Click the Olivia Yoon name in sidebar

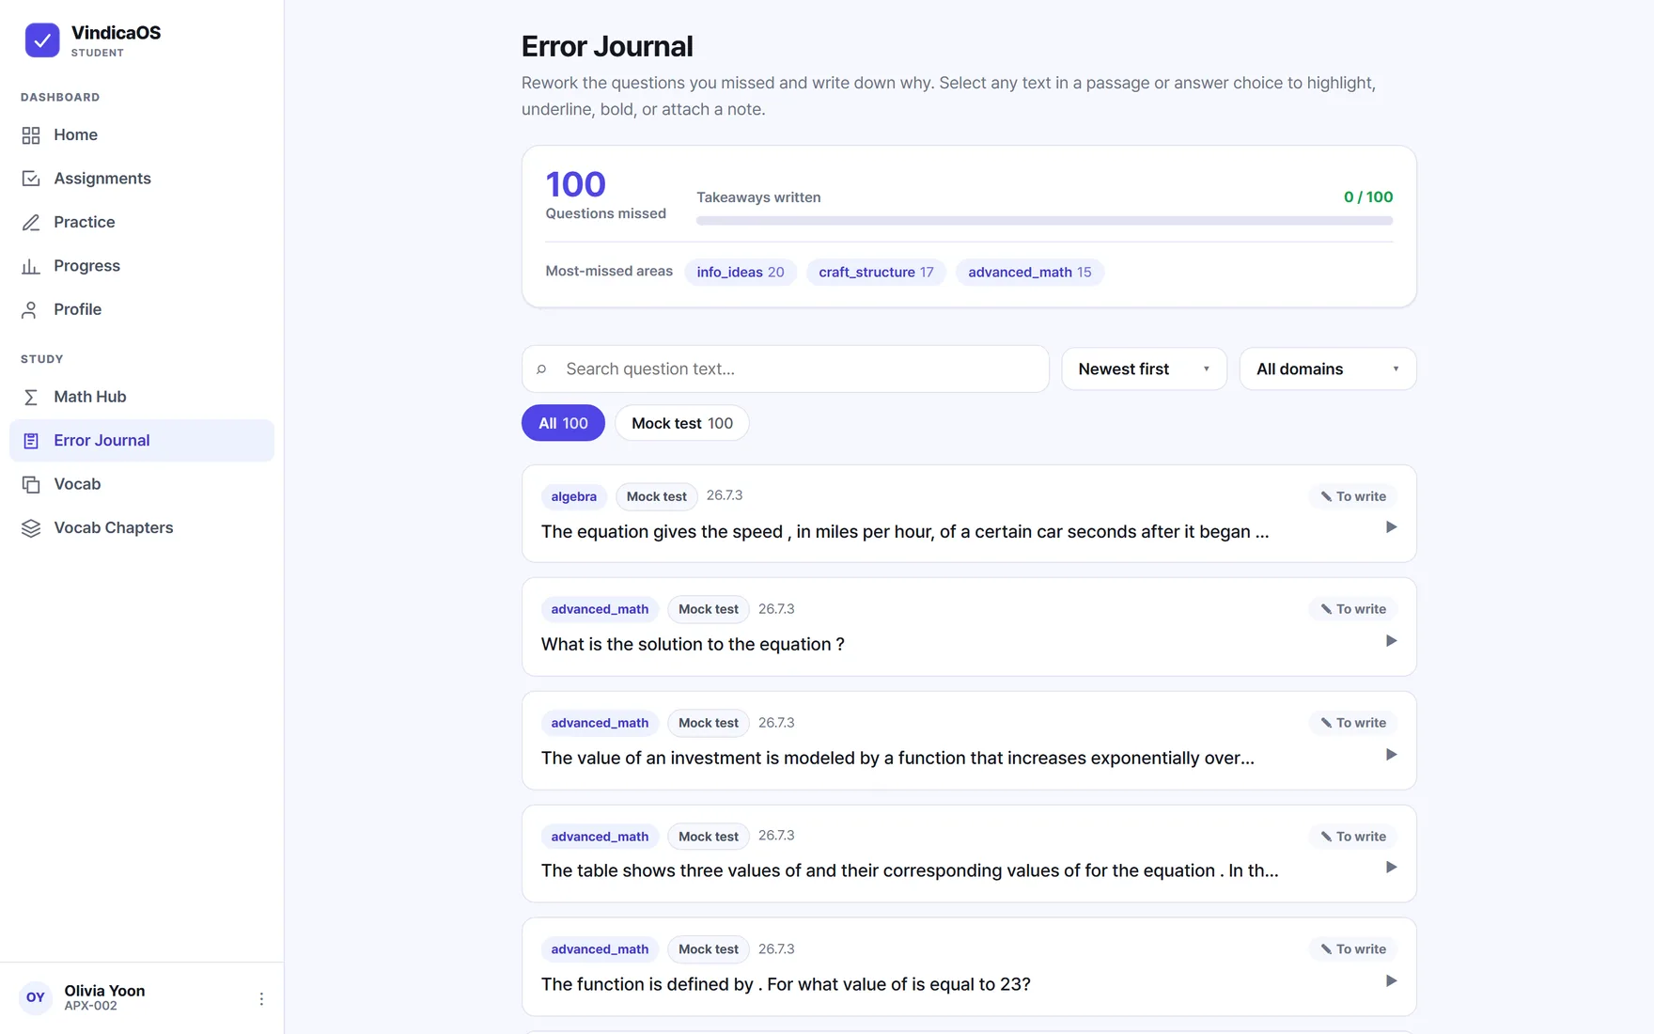coord(104,991)
